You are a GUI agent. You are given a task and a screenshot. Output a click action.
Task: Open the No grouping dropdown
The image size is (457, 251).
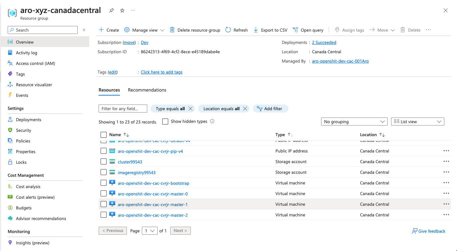[354, 121]
